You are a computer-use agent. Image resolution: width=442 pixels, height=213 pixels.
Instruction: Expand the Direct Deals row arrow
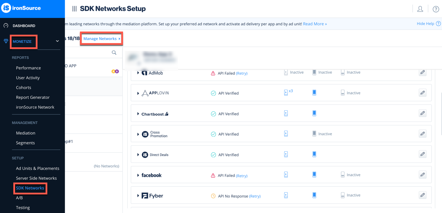(x=138, y=154)
